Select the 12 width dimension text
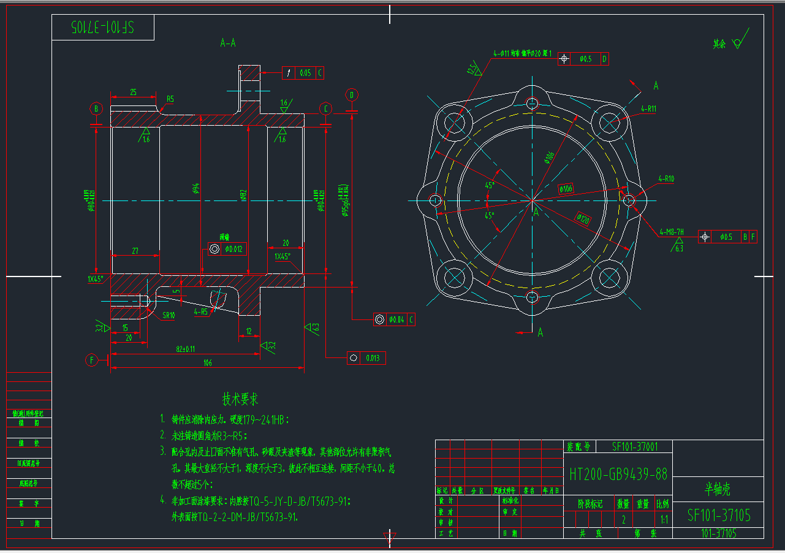Image resolution: width=785 pixels, height=553 pixels. pos(249,332)
